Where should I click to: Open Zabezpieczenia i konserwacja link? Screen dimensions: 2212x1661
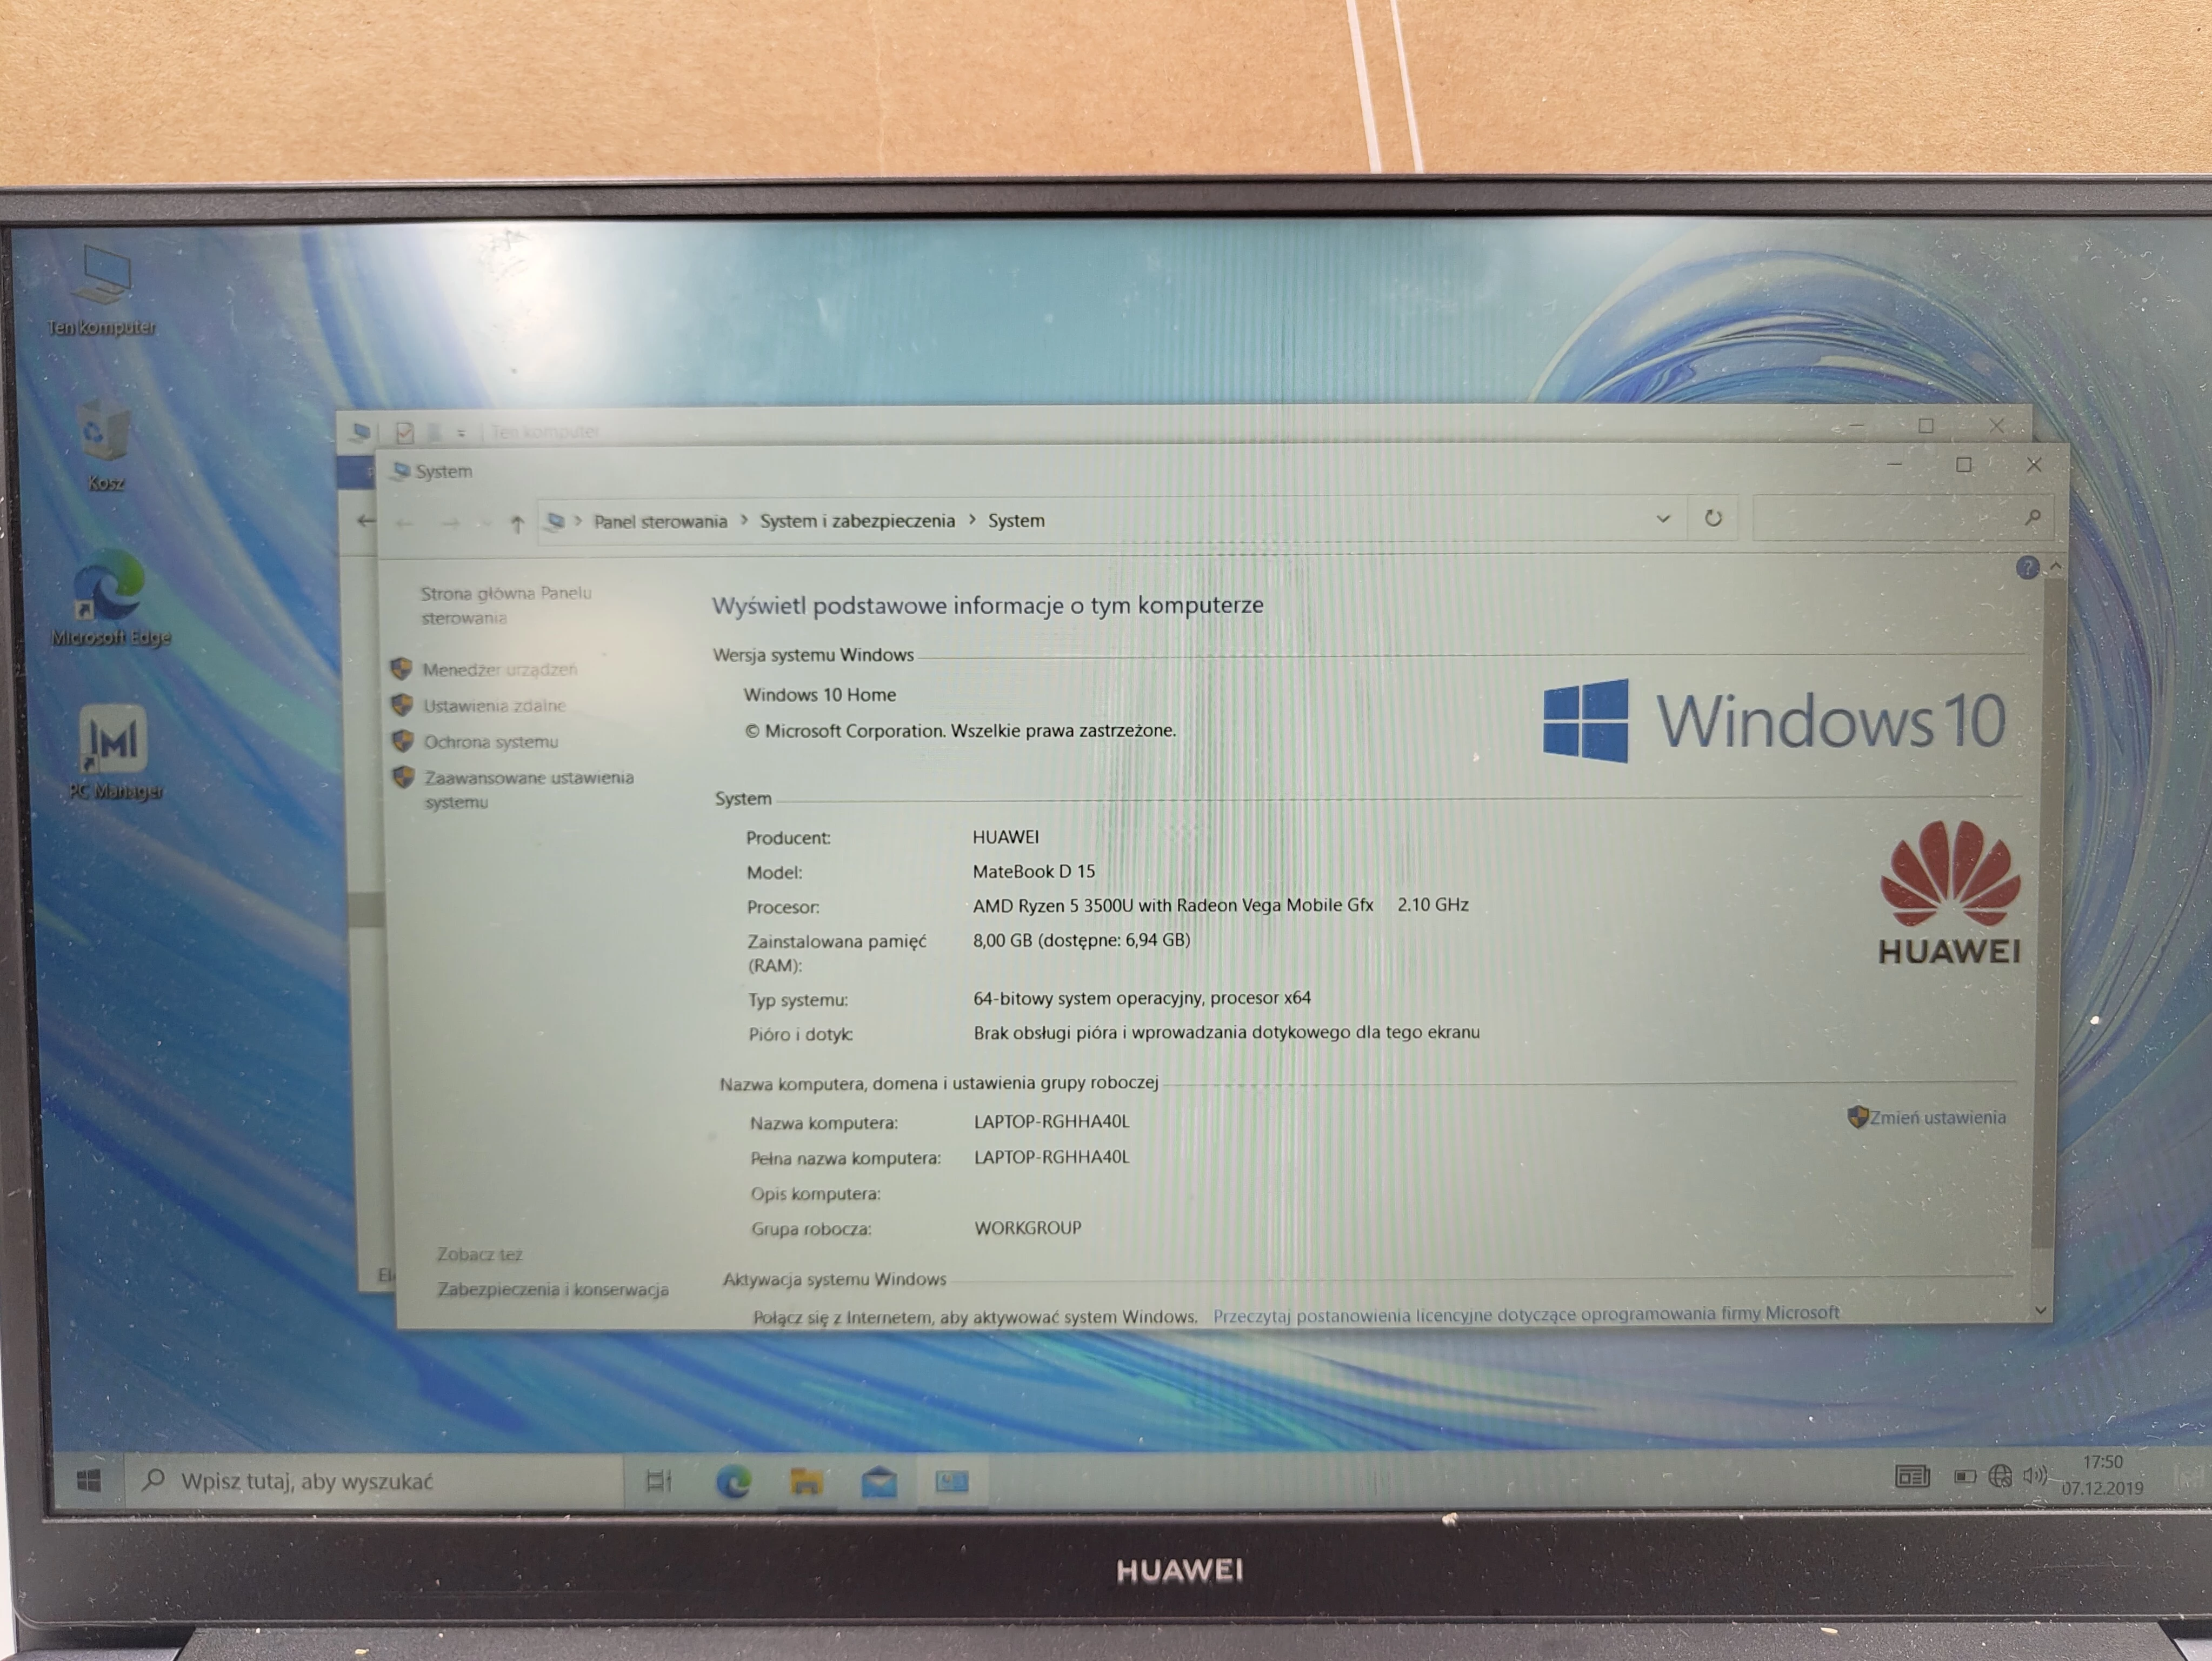(553, 1291)
